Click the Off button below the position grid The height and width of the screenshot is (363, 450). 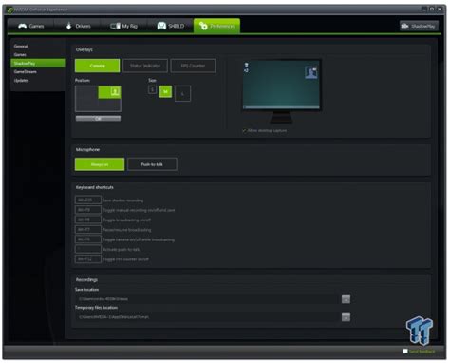pos(98,119)
